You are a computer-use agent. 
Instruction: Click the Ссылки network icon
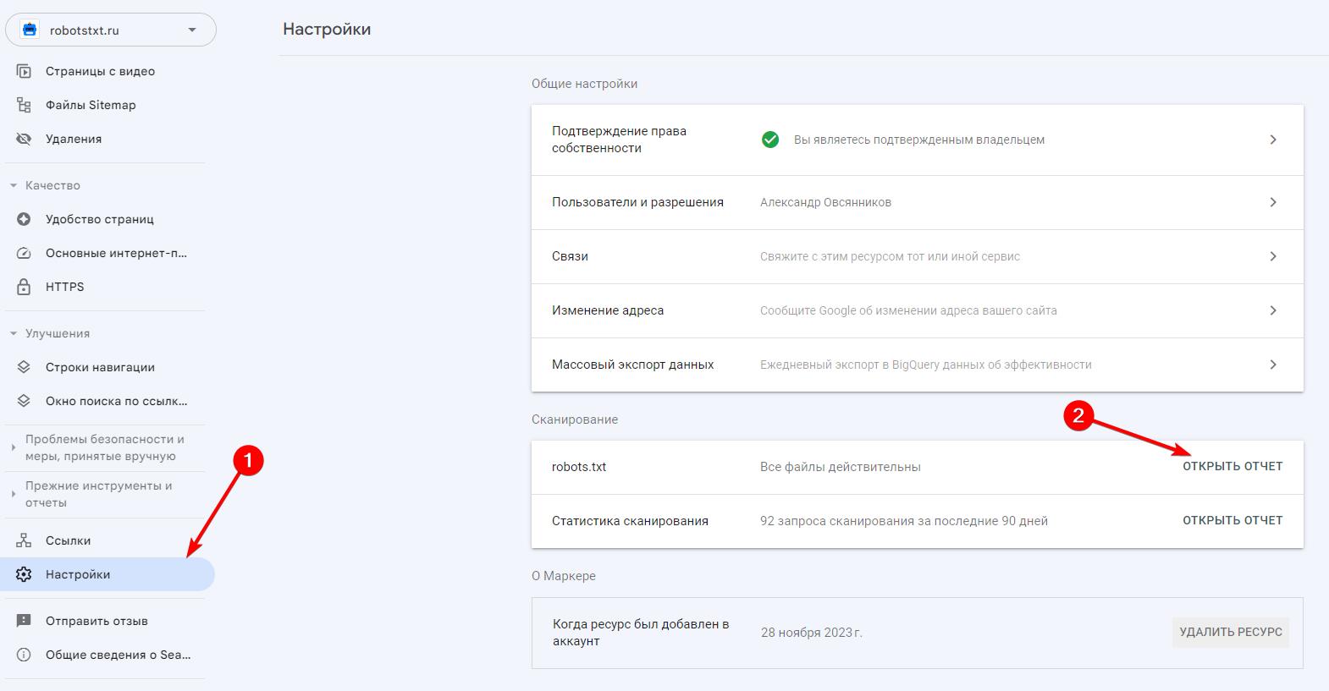[x=24, y=540]
